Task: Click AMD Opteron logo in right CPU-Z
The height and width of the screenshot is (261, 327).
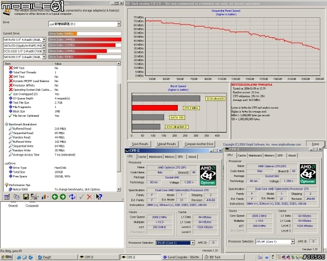Action: coord(308,174)
